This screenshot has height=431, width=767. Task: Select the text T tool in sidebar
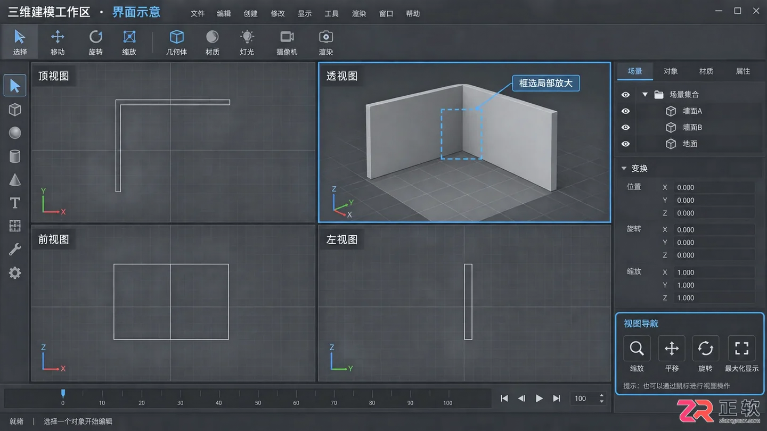15,203
